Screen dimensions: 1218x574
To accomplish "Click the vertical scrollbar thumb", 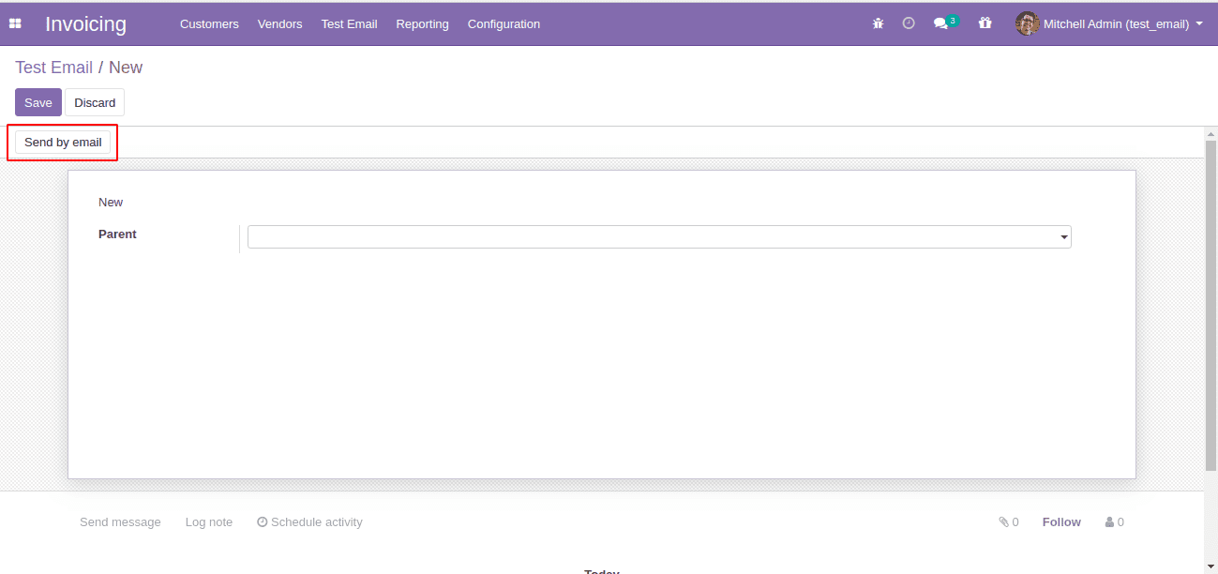I will pos(1210,305).
